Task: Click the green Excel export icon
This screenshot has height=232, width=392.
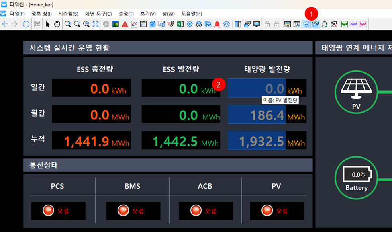Action: pos(180,24)
